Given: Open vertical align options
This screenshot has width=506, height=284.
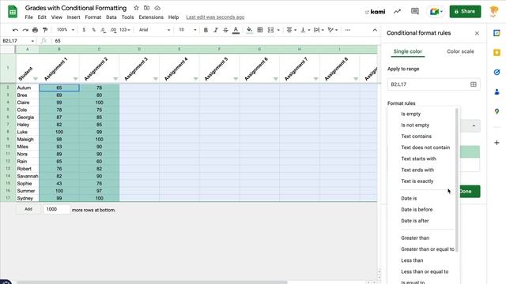Looking at the screenshot, I should (305, 30).
